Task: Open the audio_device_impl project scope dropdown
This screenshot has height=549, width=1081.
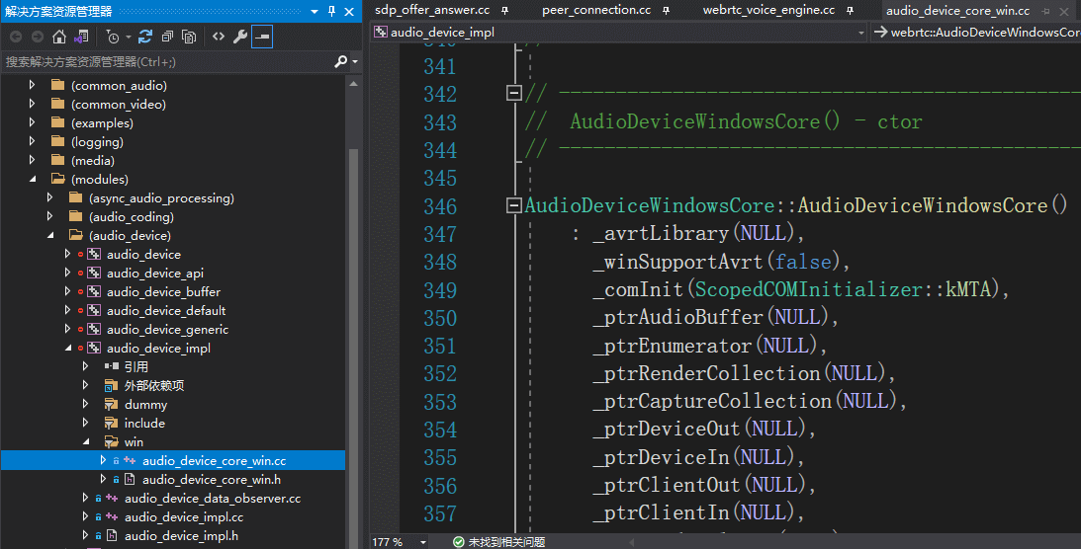Action: [x=861, y=33]
